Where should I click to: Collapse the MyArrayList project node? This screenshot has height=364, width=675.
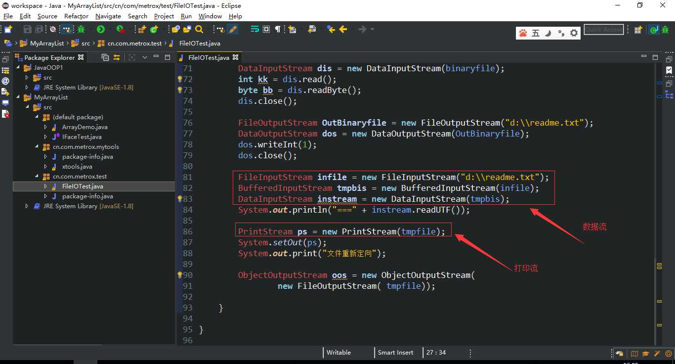[x=18, y=97]
